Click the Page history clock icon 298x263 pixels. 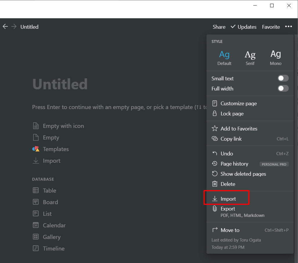(x=215, y=163)
